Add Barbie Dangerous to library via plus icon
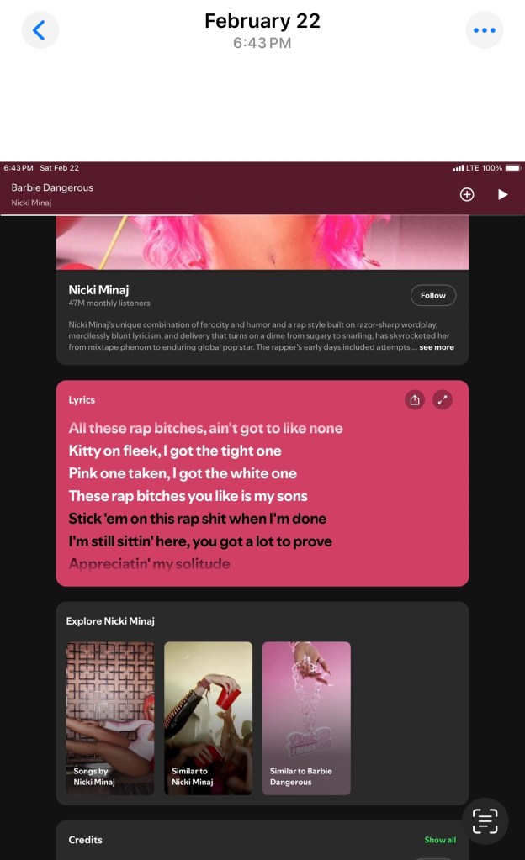Image resolution: width=525 pixels, height=860 pixels. click(x=467, y=194)
